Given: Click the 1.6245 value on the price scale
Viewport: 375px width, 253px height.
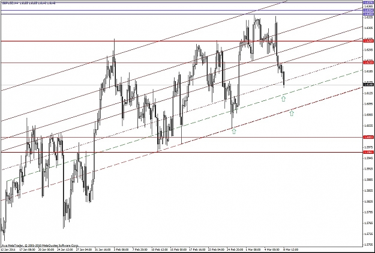Looking at the screenshot, I should (x=368, y=50).
